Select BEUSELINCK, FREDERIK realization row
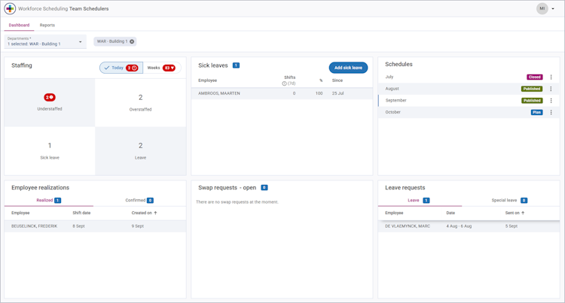 pos(95,226)
